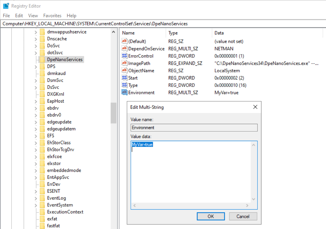The height and width of the screenshot is (229, 326).
Task: Expand the DPS key chevron
Action: 36,67
